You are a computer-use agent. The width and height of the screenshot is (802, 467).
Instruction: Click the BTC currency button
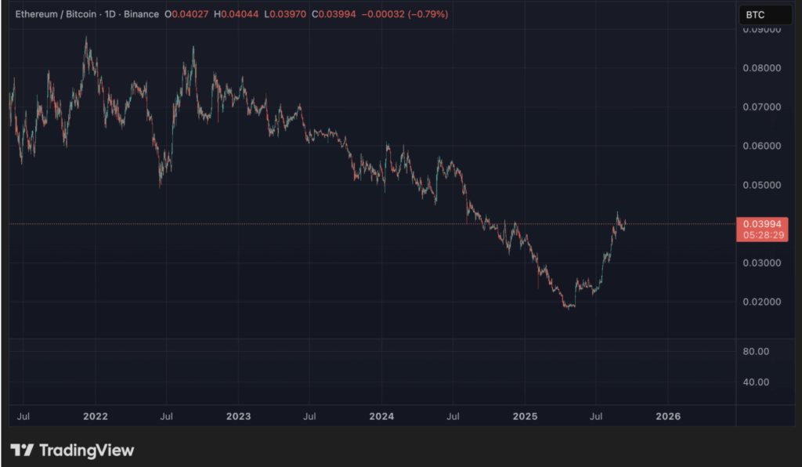765,15
